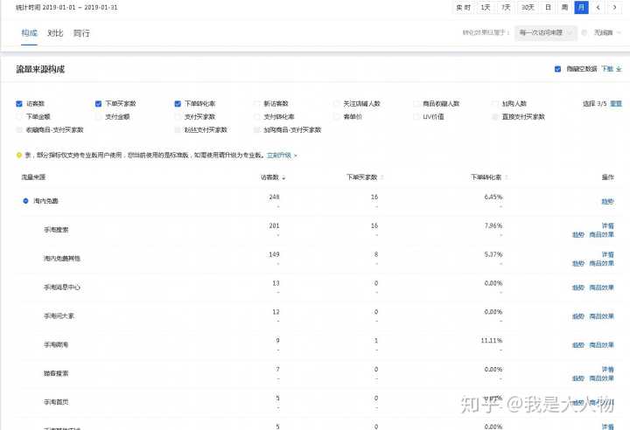Expand the 立即升级 upgrade link arrow
630x430 pixels.
[x=295, y=156]
